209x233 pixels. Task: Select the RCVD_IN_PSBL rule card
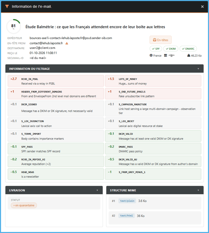point(56,81)
